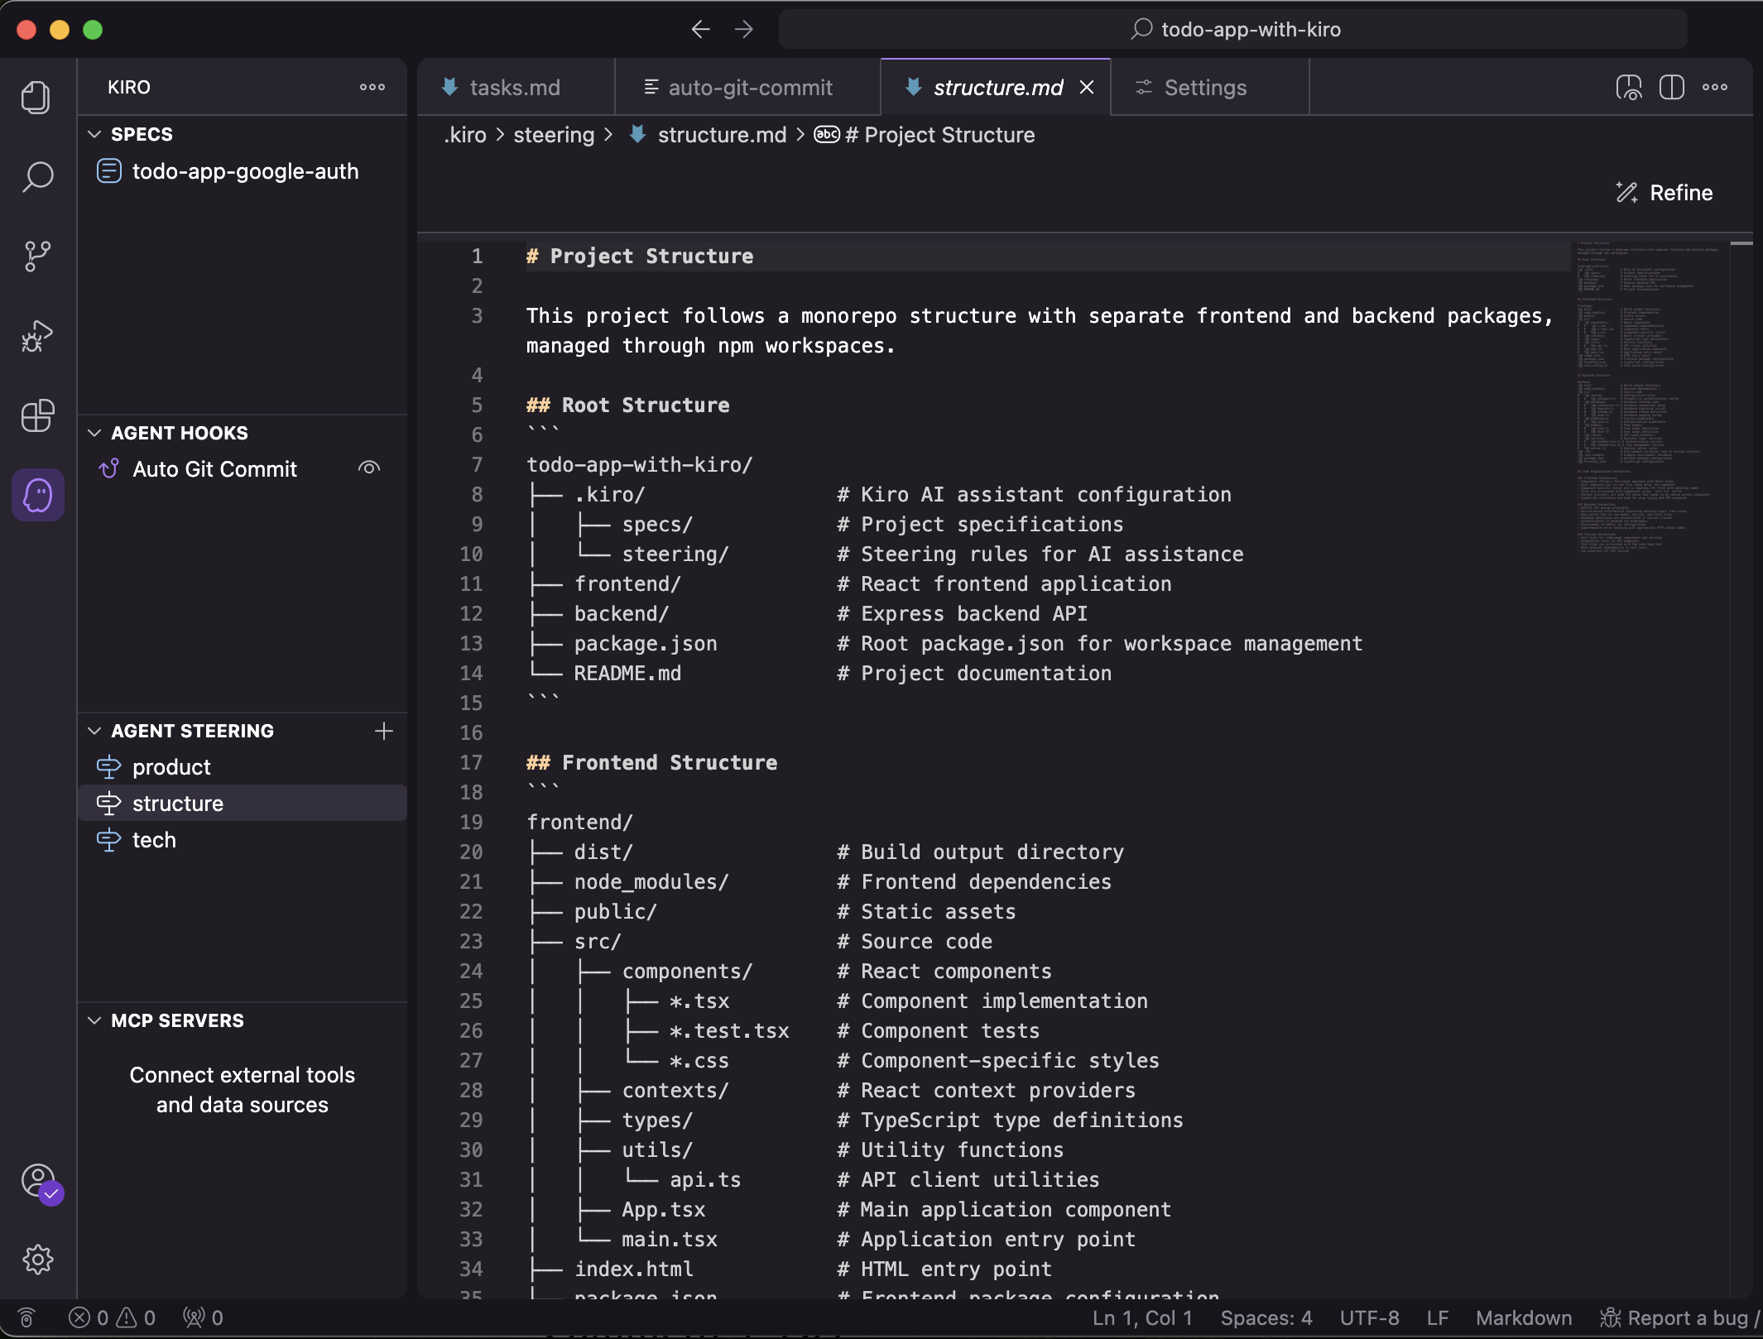Open the Accounts icon in activity bar
Viewport: 1763px width, 1339px height.
pyautogui.click(x=39, y=1182)
